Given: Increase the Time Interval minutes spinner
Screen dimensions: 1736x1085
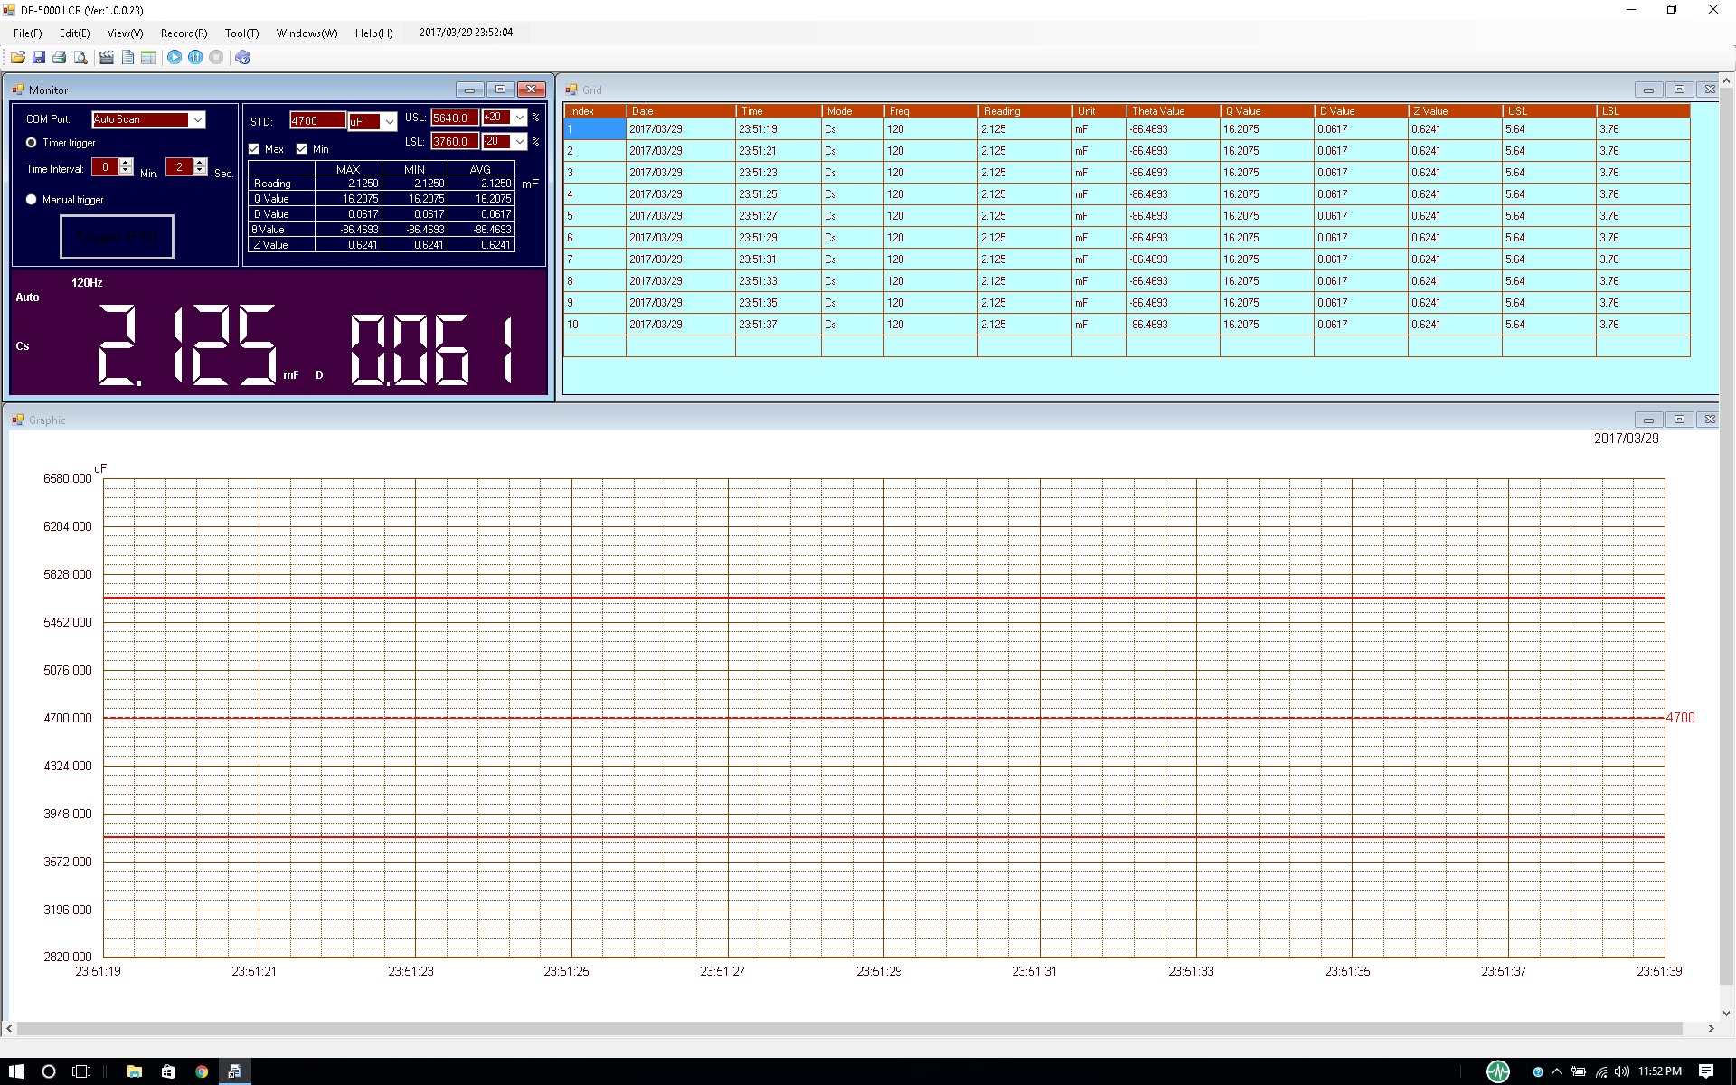Looking at the screenshot, I should tap(127, 163).
